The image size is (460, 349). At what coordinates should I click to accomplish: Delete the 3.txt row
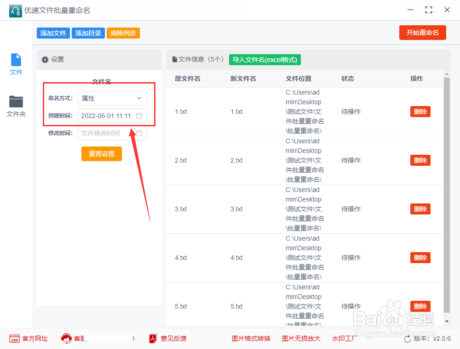(x=420, y=209)
